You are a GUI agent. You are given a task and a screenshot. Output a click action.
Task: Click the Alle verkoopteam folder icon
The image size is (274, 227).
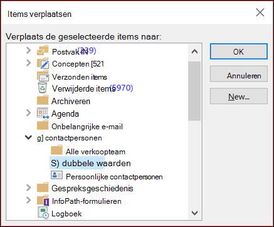point(56,150)
